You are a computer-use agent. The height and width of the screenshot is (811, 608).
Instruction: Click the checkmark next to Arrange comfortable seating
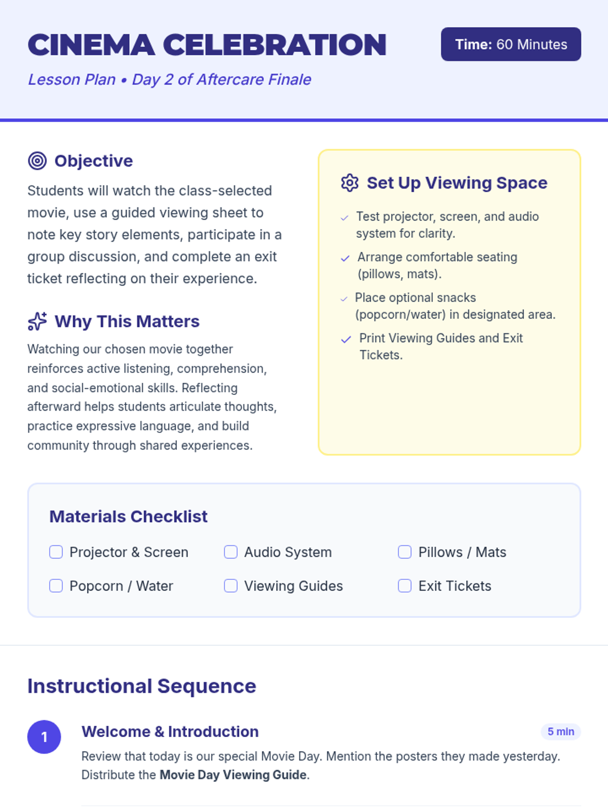tap(345, 259)
